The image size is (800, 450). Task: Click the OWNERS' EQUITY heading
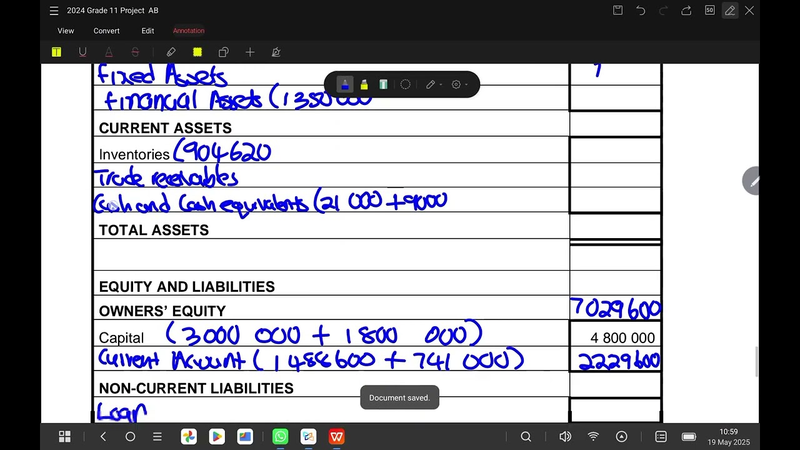[162, 311]
